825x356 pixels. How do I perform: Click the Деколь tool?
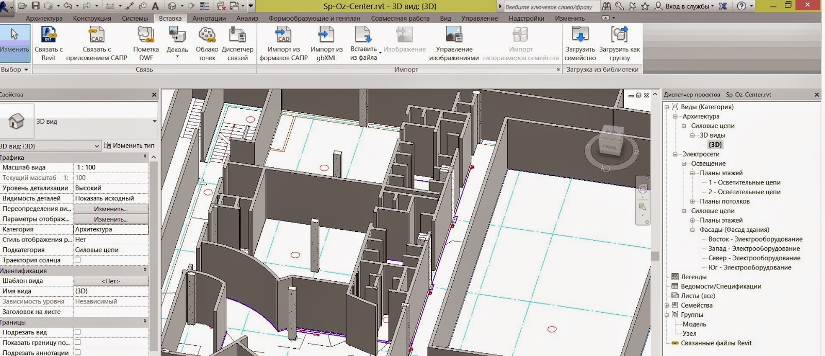tap(177, 42)
